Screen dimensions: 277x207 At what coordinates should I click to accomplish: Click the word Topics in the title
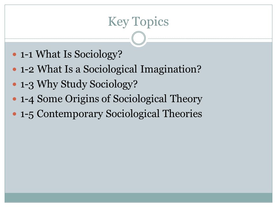(150, 22)
